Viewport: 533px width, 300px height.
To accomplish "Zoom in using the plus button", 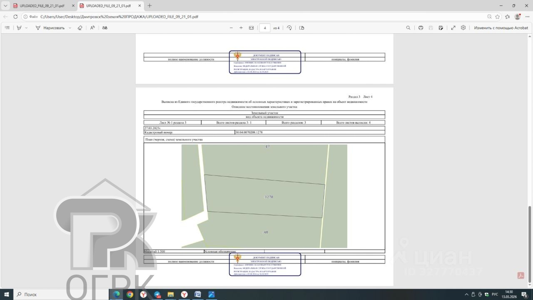I will click(x=241, y=28).
